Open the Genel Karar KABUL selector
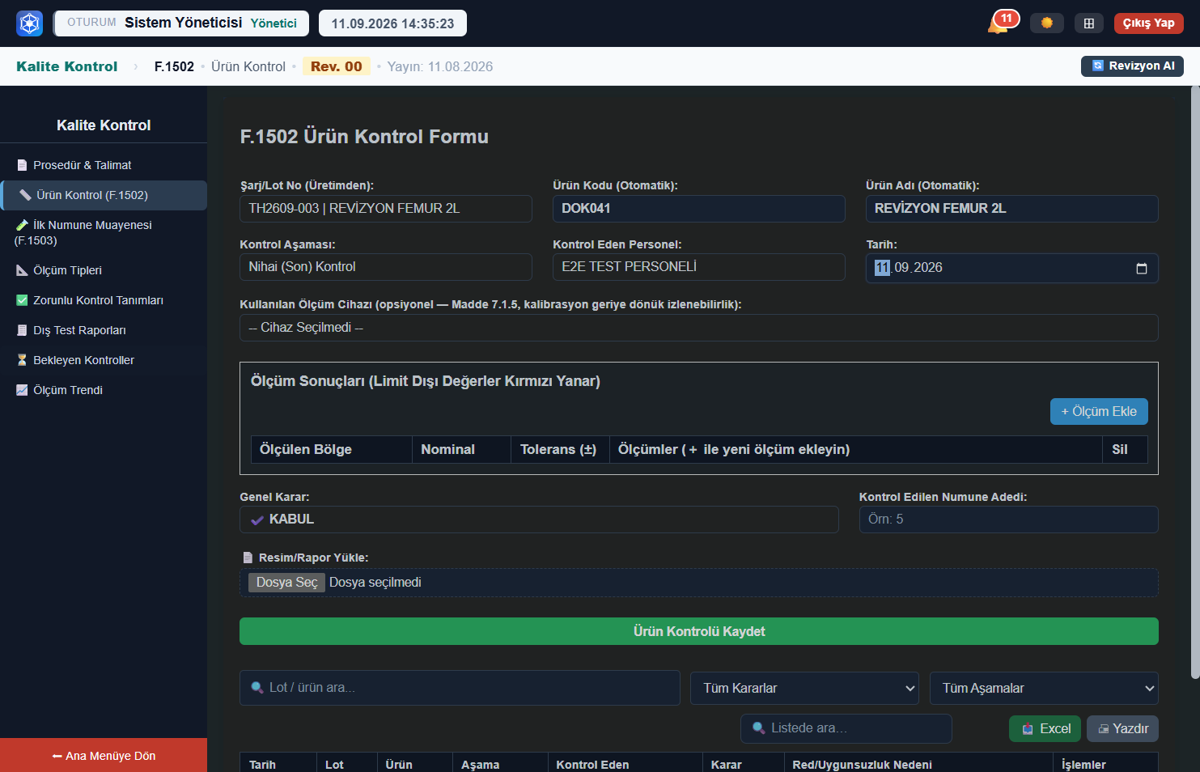This screenshot has width=1200, height=772. pyautogui.click(x=539, y=520)
